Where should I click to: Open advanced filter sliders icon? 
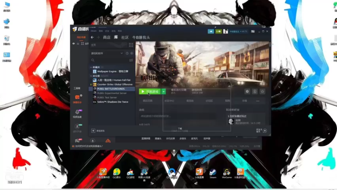[x=131, y=60]
